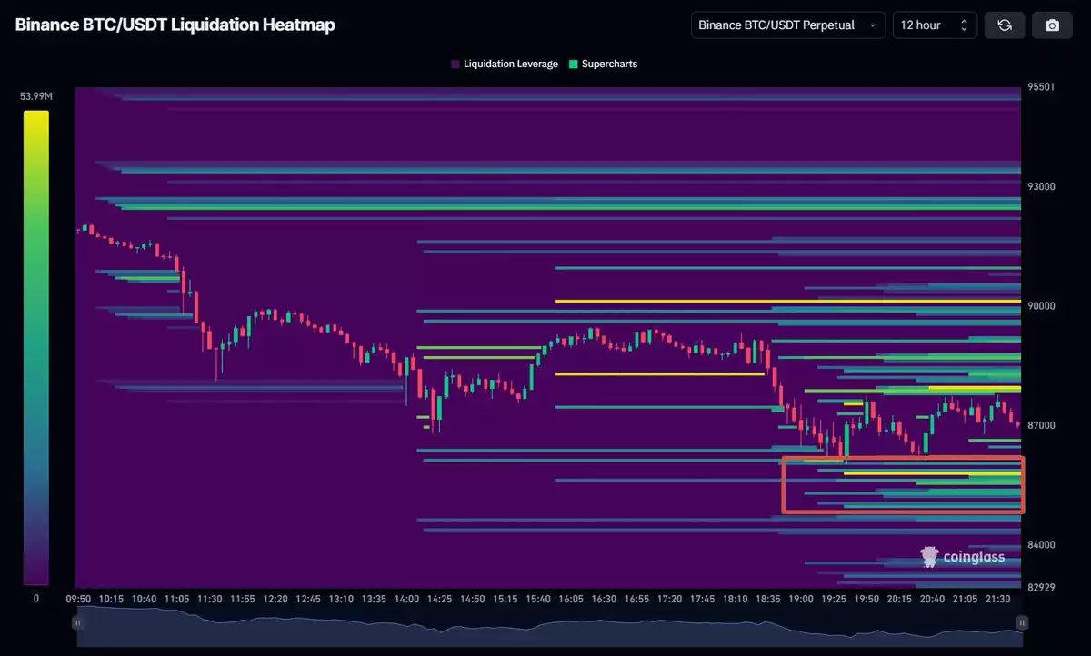Image resolution: width=1091 pixels, height=656 pixels.
Task: Click the wide green liquidation band below 93000
Action: coord(571,207)
